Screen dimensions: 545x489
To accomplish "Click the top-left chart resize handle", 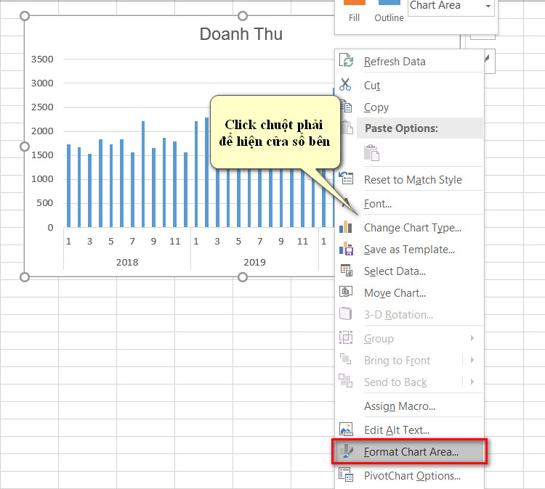I will [x=25, y=16].
